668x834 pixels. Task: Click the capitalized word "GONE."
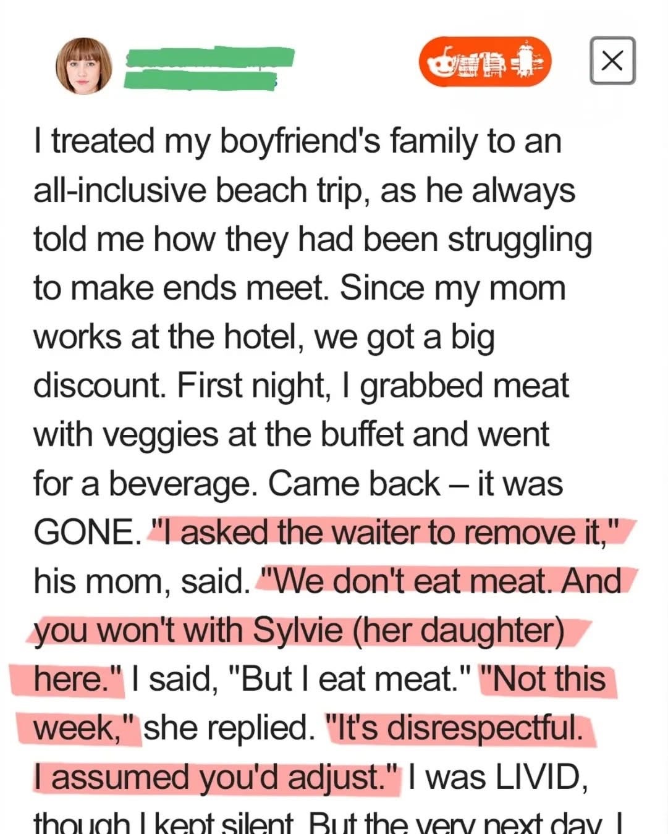coord(83,532)
